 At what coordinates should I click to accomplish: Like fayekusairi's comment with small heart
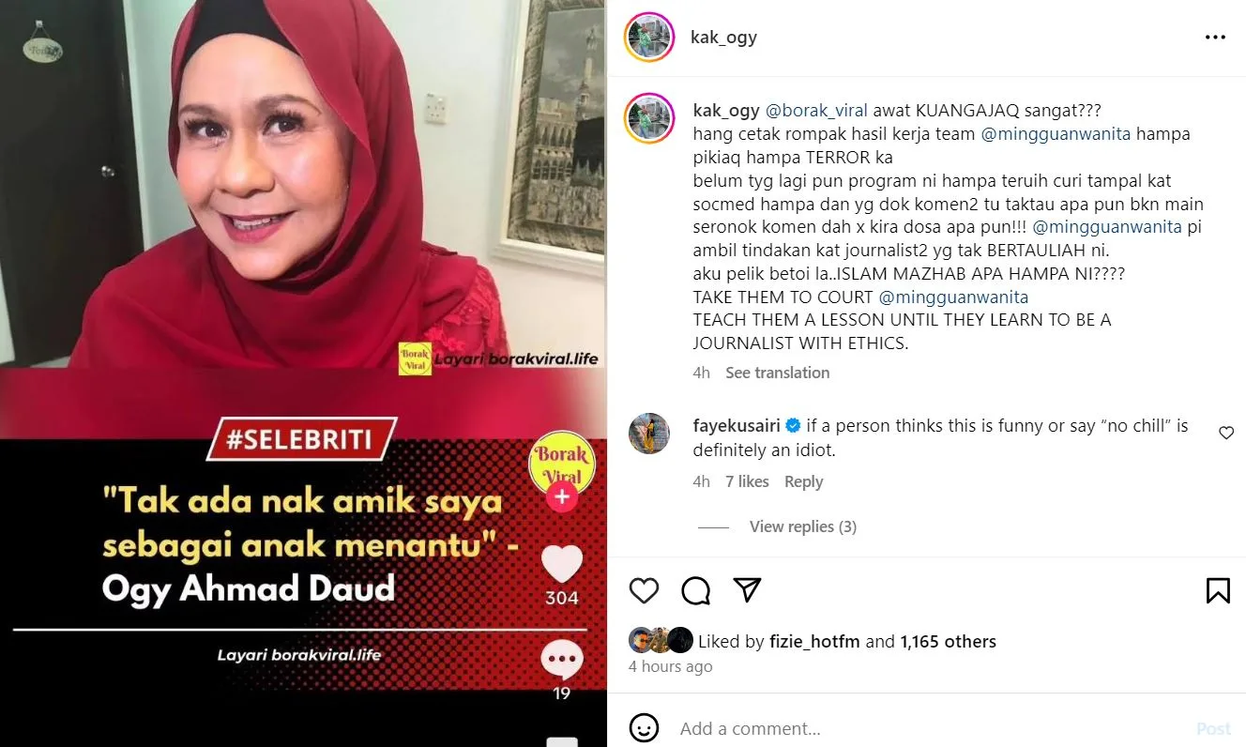coord(1226,433)
